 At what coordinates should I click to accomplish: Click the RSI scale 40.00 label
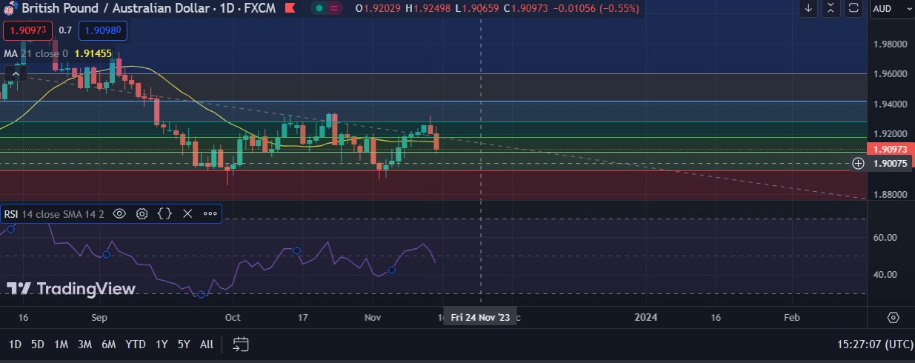click(885, 275)
